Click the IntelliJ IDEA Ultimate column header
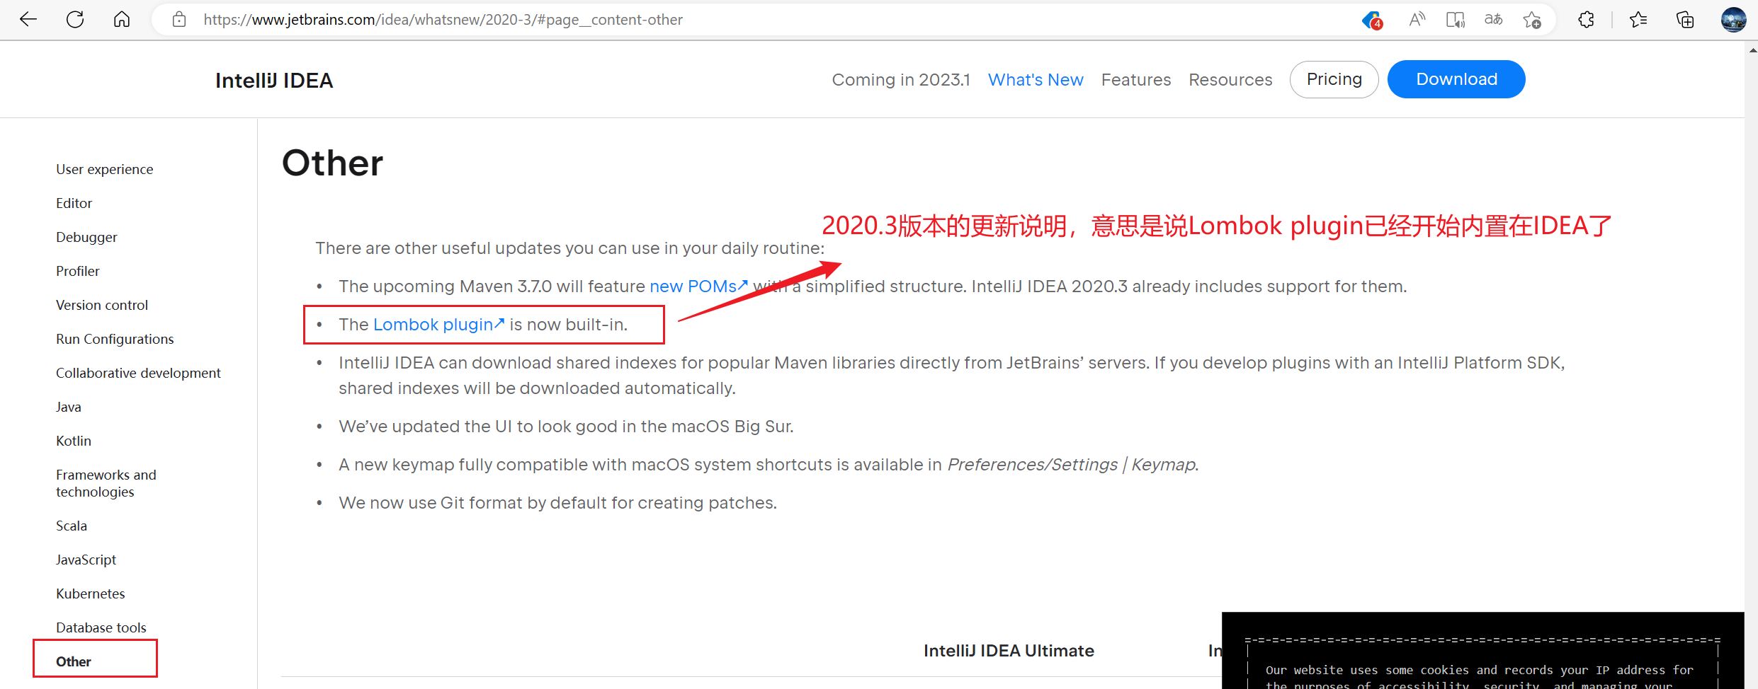This screenshot has height=689, width=1758. pyautogui.click(x=1009, y=651)
